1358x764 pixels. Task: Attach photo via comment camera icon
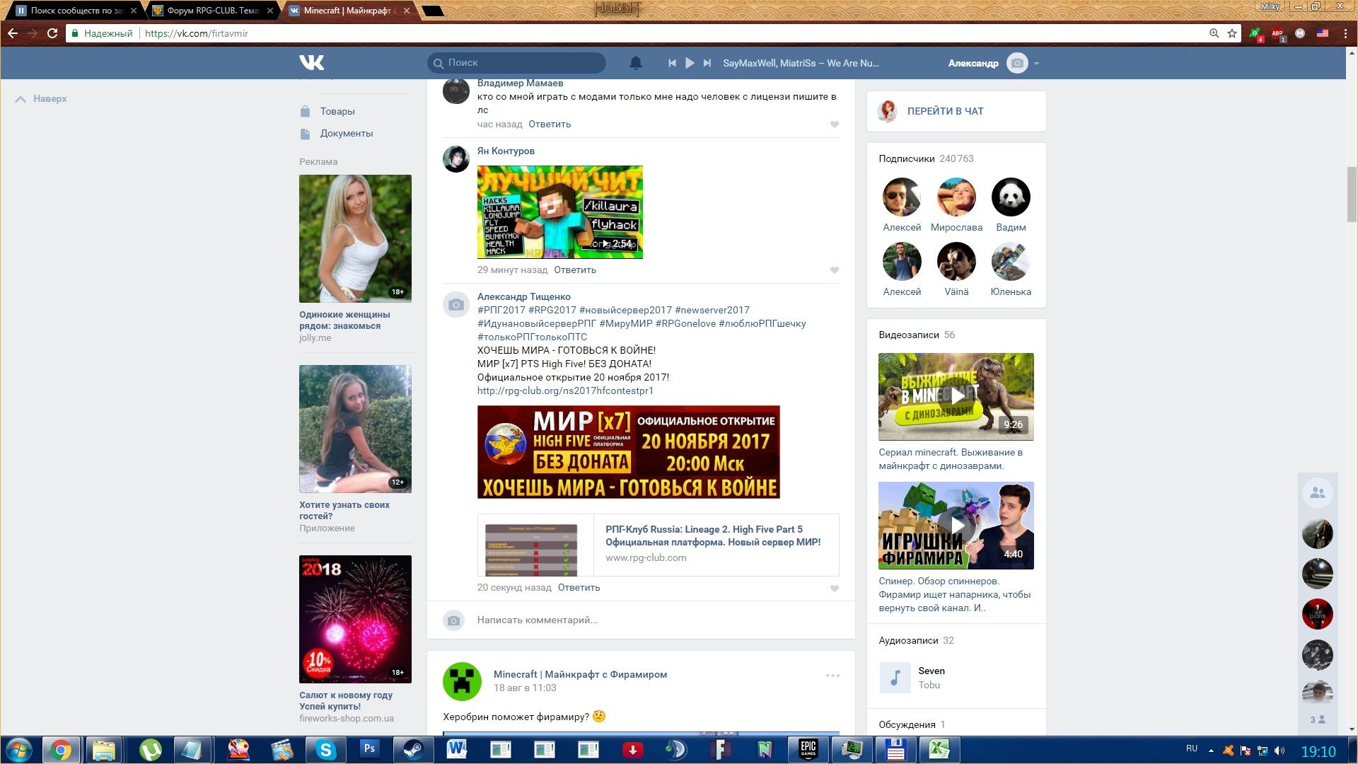454,620
